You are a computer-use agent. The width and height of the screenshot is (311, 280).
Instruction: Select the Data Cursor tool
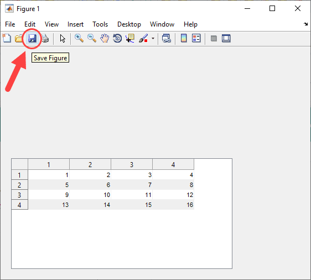coord(130,38)
